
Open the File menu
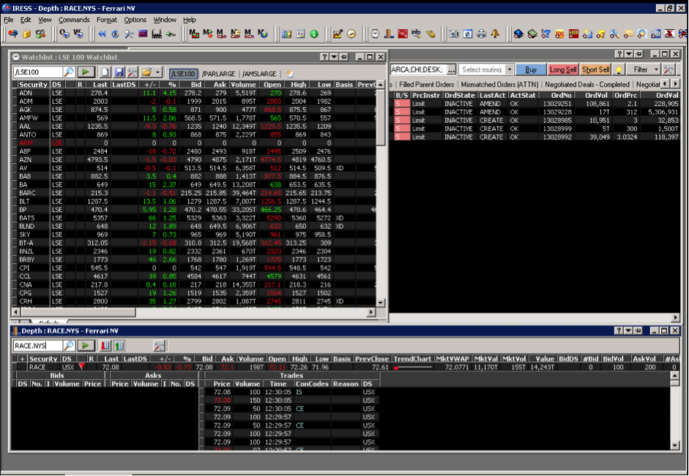coord(8,20)
